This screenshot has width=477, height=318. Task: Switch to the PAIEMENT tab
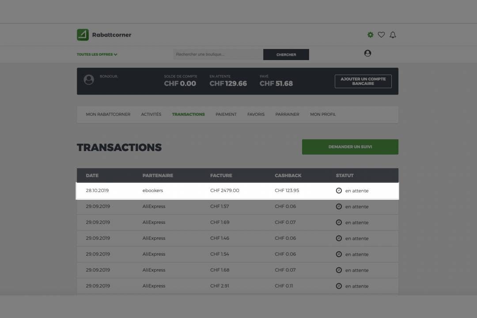[226, 114]
